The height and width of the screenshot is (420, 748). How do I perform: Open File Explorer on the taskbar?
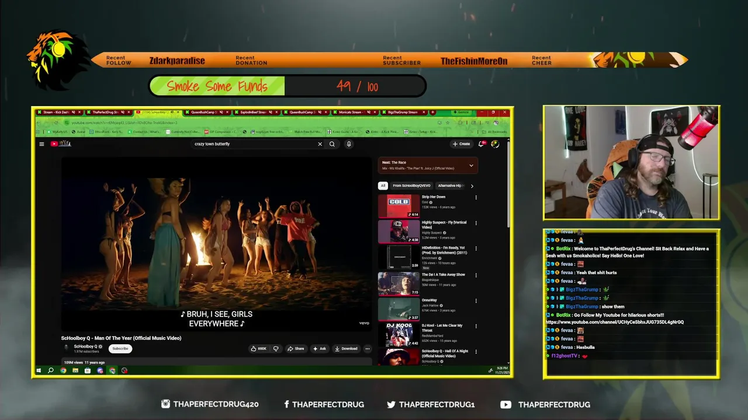click(x=75, y=370)
